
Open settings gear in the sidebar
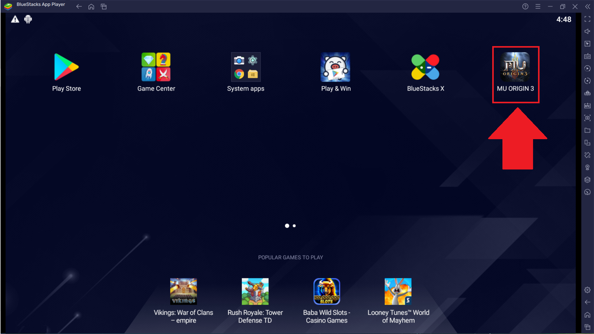588,290
